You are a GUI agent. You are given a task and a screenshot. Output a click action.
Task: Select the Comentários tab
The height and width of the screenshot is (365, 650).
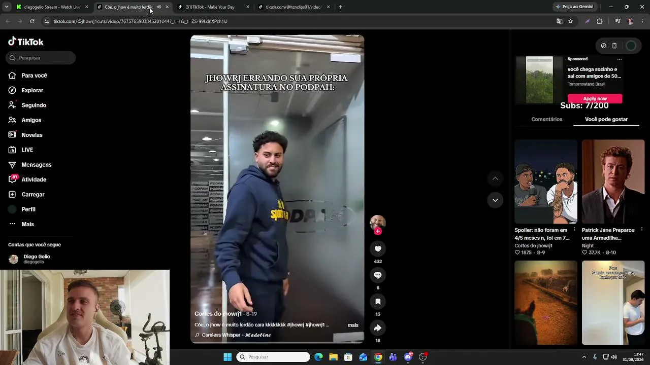tap(547, 119)
